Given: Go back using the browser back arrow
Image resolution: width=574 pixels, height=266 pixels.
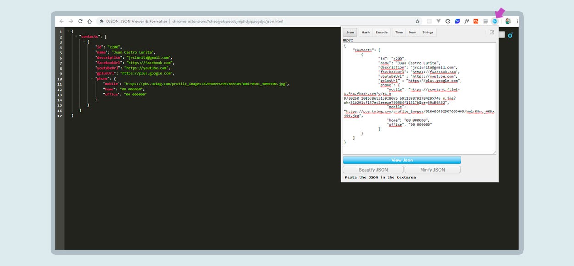Looking at the screenshot, I should tap(62, 21).
